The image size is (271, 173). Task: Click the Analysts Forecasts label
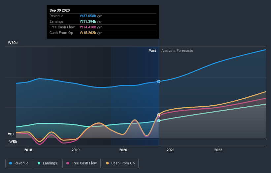(177, 51)
